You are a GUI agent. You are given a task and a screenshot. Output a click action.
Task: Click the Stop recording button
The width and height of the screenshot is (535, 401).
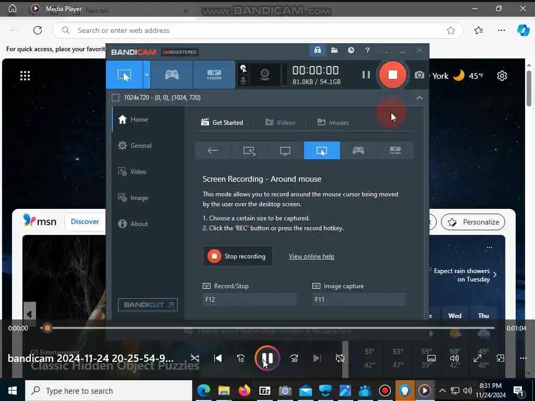(238, 256)
